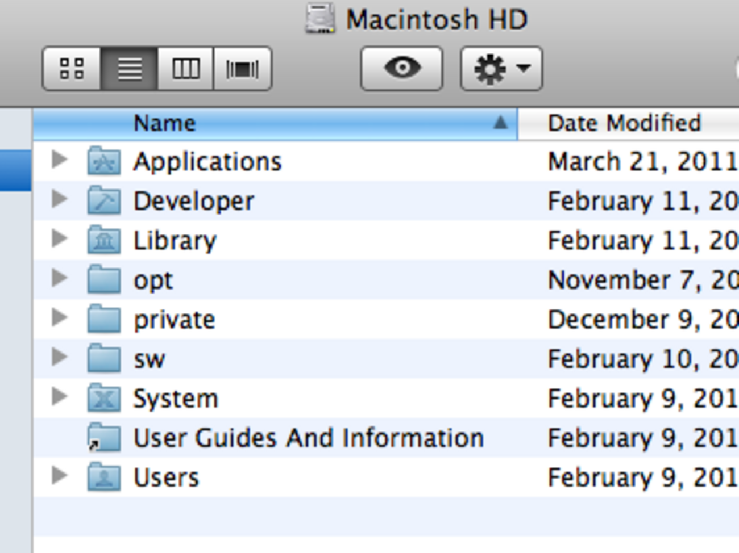This screenshot has height=553, width=739.
Task: Expand the Library folder disclosure triangle
Action: 59,239
